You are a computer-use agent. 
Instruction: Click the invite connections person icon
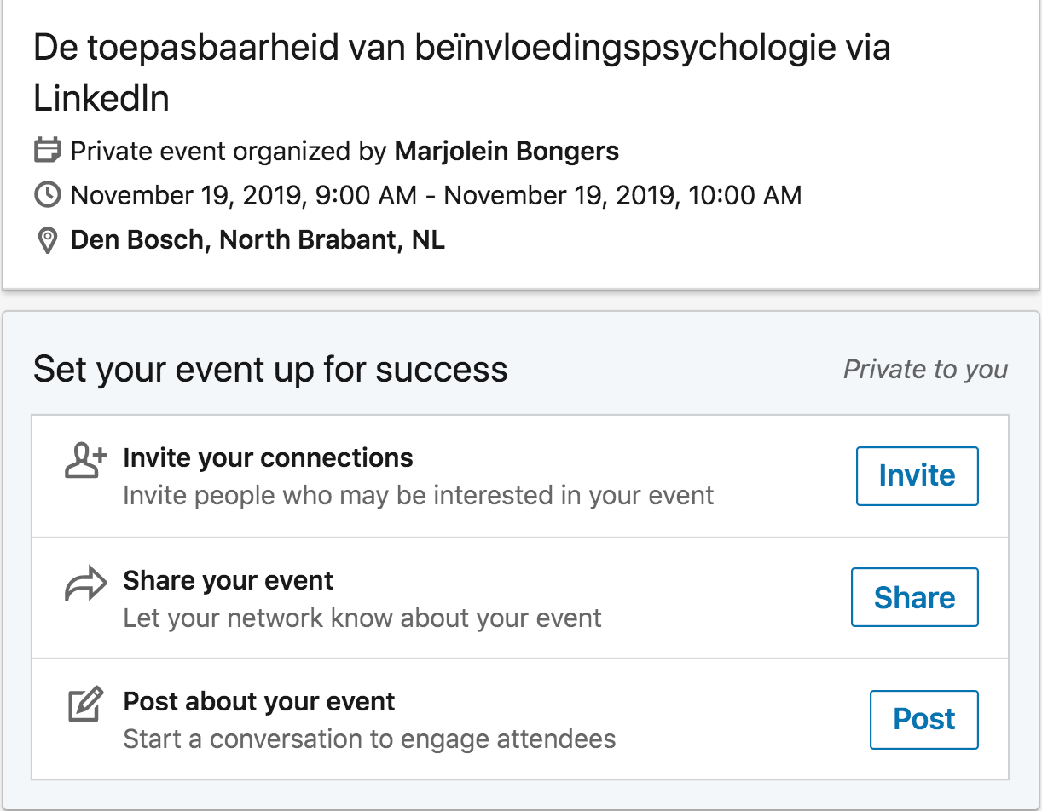coord(86,461)
